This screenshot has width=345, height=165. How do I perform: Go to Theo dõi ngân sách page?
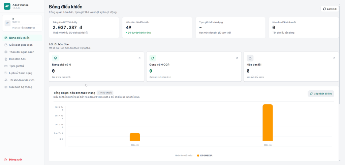click(x=22, y=52)
